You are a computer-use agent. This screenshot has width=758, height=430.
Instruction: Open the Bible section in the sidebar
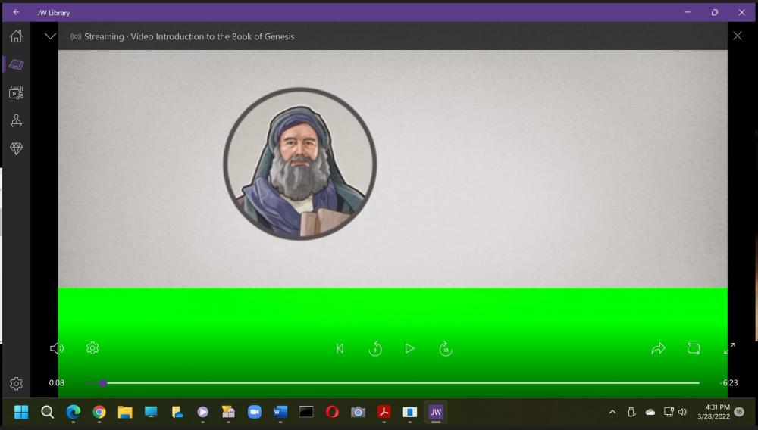(16, 64)
